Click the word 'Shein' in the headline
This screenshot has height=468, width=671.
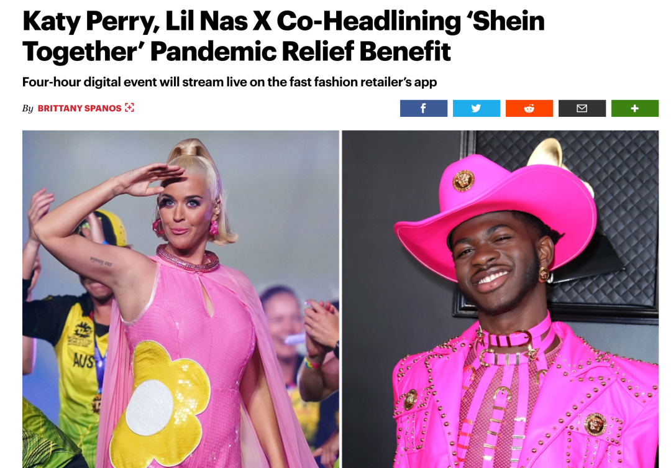[508, 21]
